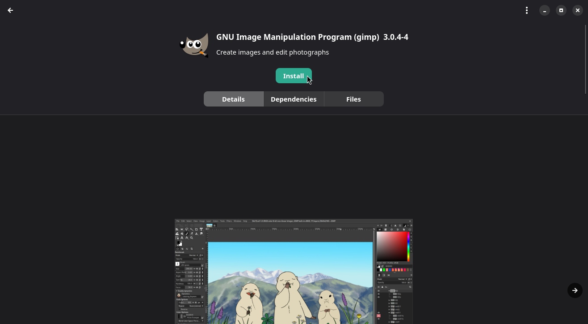This screenshot has width=588, height=324.
Task: Go back using the back arrow
Action: (10, 10)
